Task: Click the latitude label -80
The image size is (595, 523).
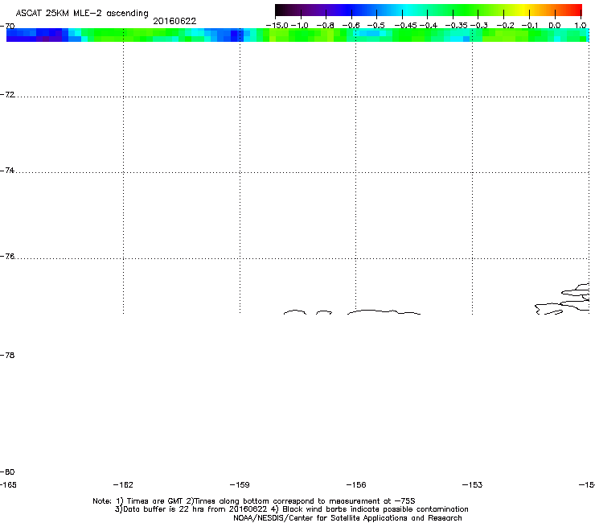Action: (7, 472)
